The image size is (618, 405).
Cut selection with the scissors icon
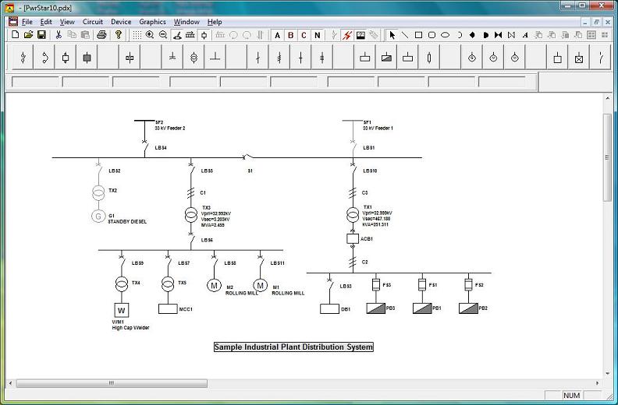[59, 35]
